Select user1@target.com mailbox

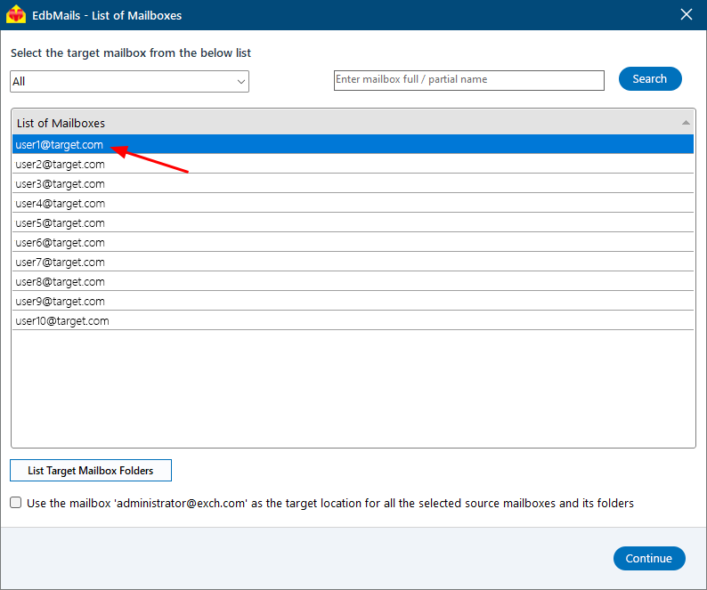point(60,145)
